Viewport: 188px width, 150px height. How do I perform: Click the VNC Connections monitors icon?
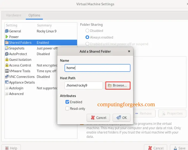coord(7,77)
